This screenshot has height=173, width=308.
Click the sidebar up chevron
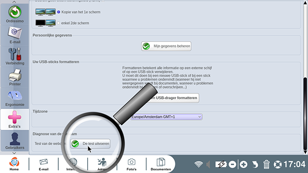[14, 2]
